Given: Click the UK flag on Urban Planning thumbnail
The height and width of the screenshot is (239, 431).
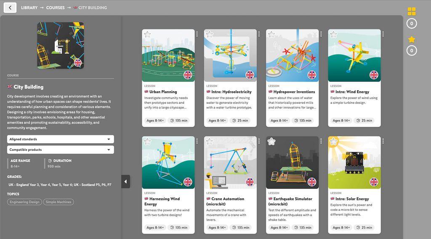Looking at the screenshot, I should (x=188, y=75).
